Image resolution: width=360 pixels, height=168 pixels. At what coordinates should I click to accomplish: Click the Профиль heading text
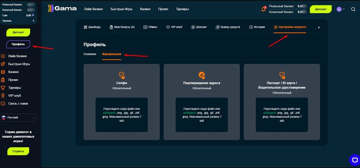point(94,44)
